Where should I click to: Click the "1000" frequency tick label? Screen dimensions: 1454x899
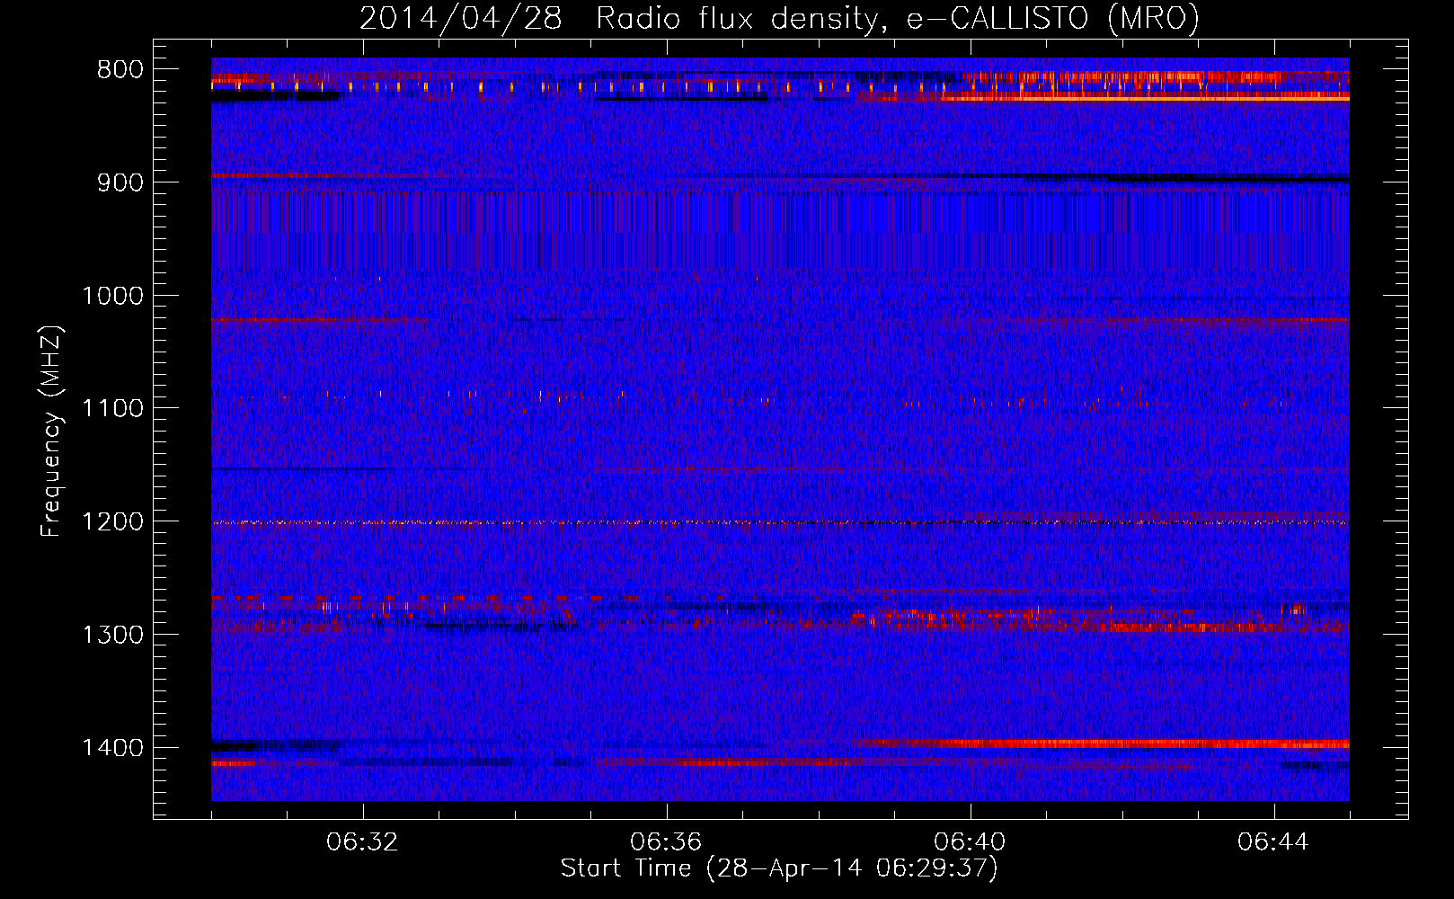click(x=112, y=296)
